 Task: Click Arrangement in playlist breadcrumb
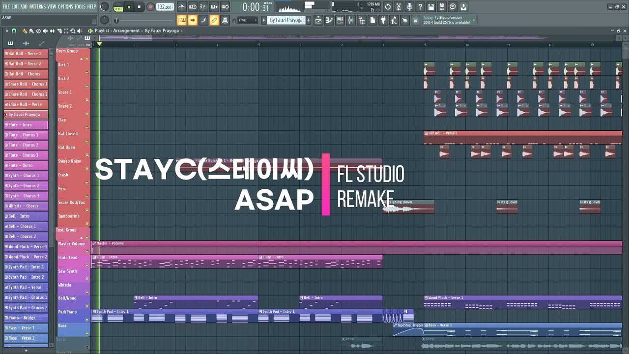pos(126,30)
